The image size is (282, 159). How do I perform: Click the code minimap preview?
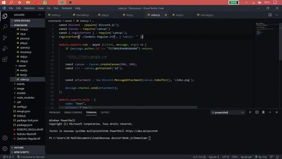266,29
